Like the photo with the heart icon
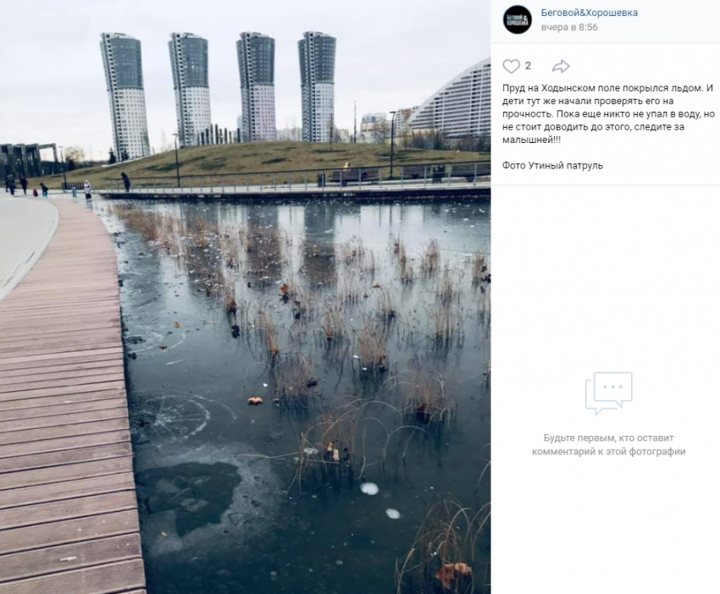The image size is (720, 594). coord(511,67)
